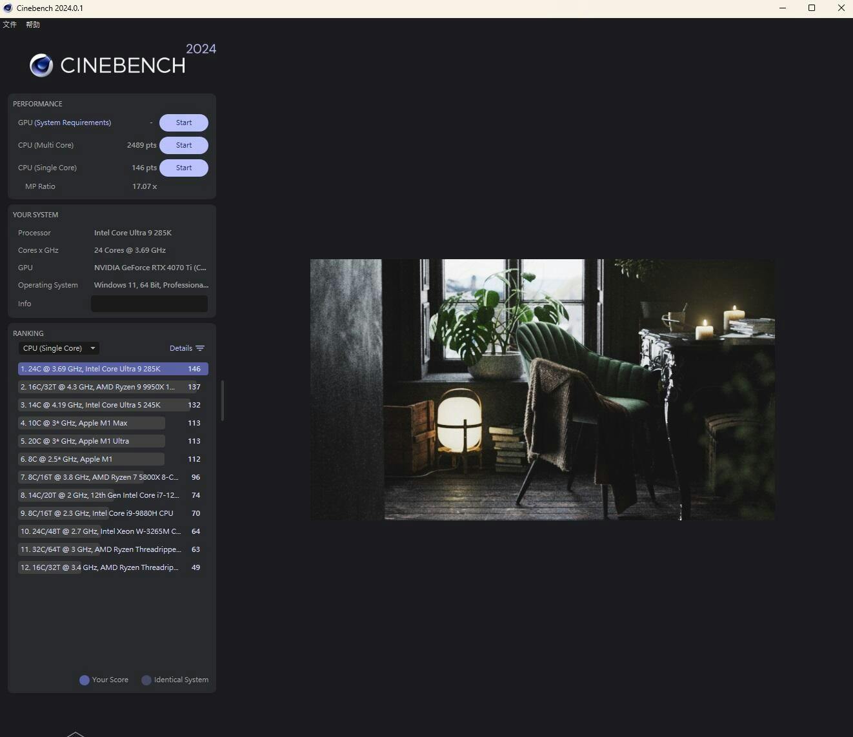The height and width of the screenshot is (737, 853).
Task: Start the GPU benchmark
Action: [x=184, y=123]
